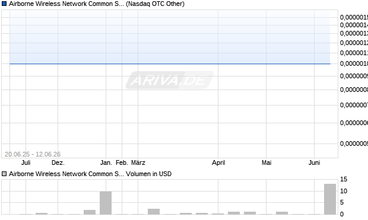The height and width of the screenshot is (220, 368).
Task: Click the volume axis value '0'
Action: [342, 214]
